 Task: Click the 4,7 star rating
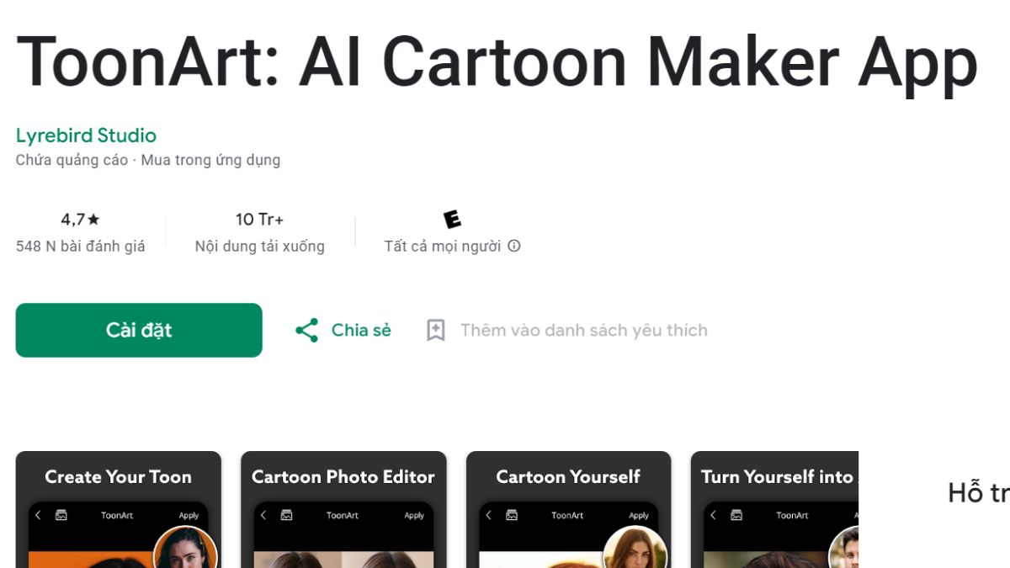[80, 220]
